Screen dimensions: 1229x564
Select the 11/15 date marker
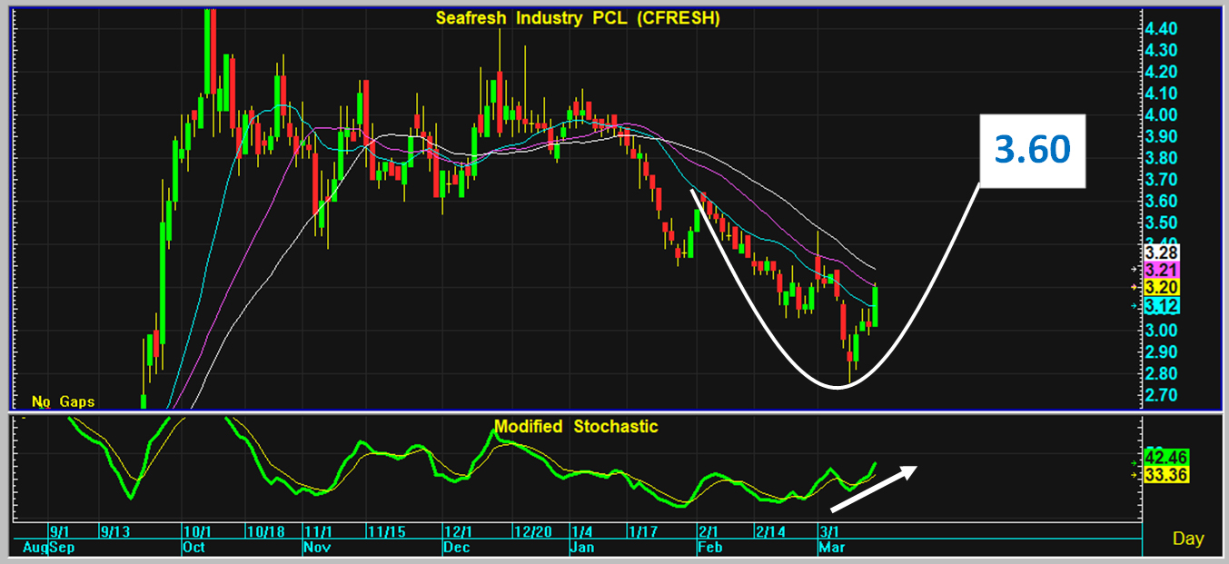click(x=387, y=531)
